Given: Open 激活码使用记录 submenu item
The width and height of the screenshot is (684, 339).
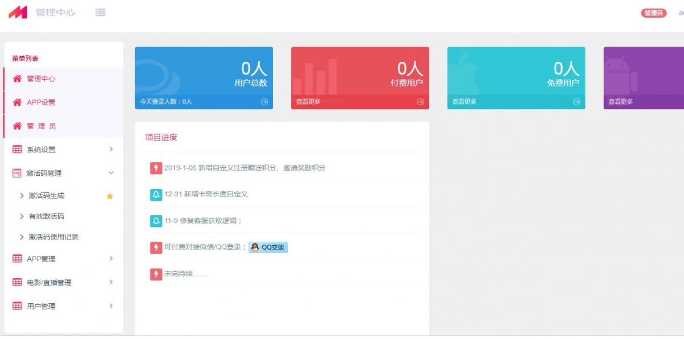Looking at the screenshot, I should point(54,237).
